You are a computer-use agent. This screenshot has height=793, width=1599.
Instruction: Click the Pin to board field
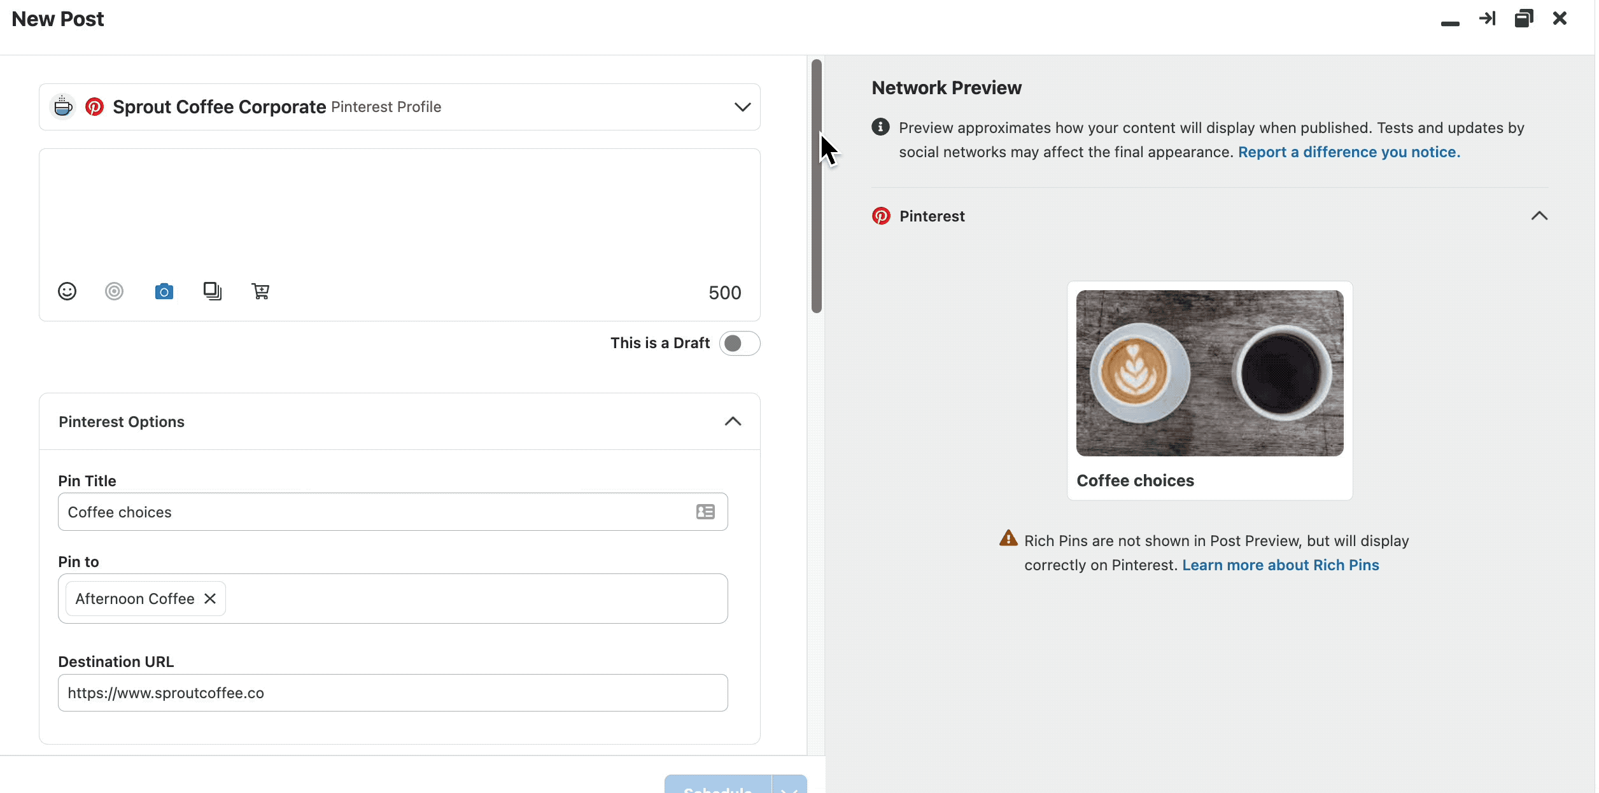pos(393,599)
